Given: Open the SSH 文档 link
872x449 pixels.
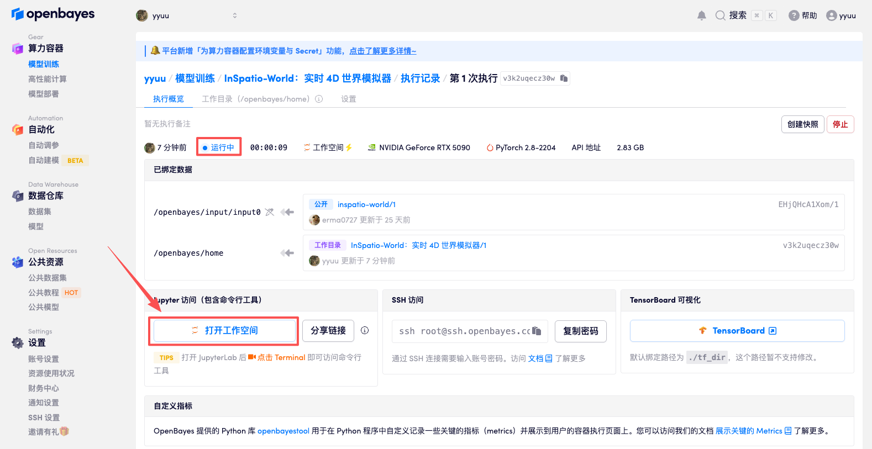Looking at the screenshot, I should [540, 358].
